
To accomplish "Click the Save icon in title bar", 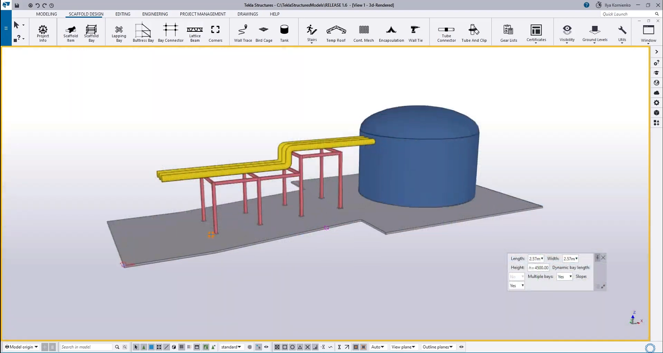I will [x=17, y=5].
